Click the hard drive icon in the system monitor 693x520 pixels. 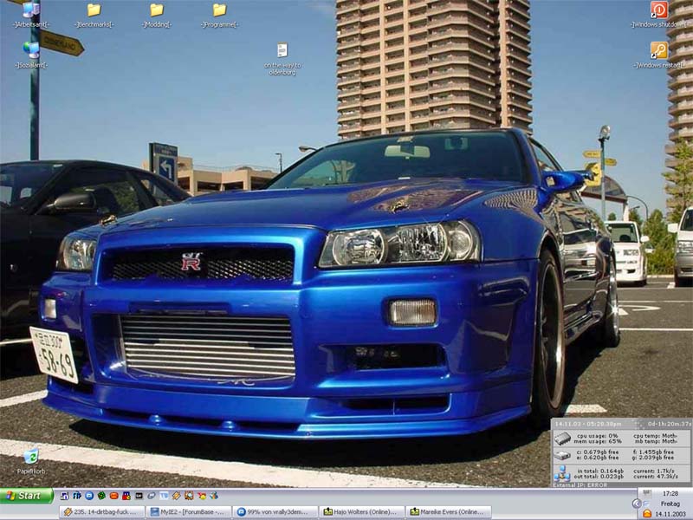click(x=562, y=456)
